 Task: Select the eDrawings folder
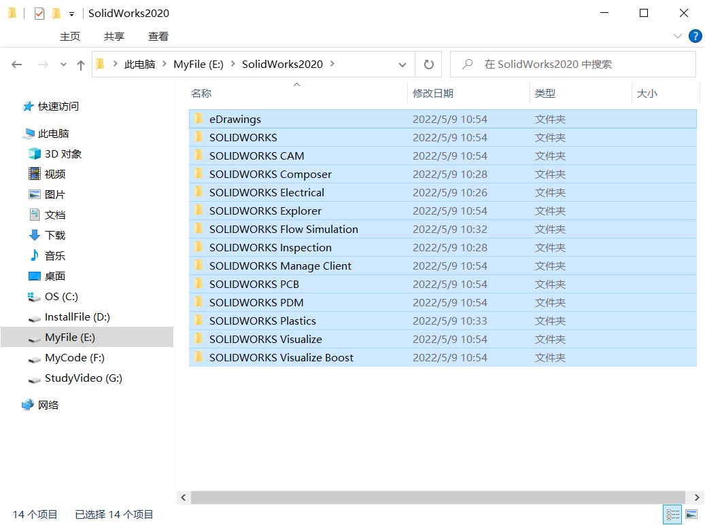pos(443,119)
